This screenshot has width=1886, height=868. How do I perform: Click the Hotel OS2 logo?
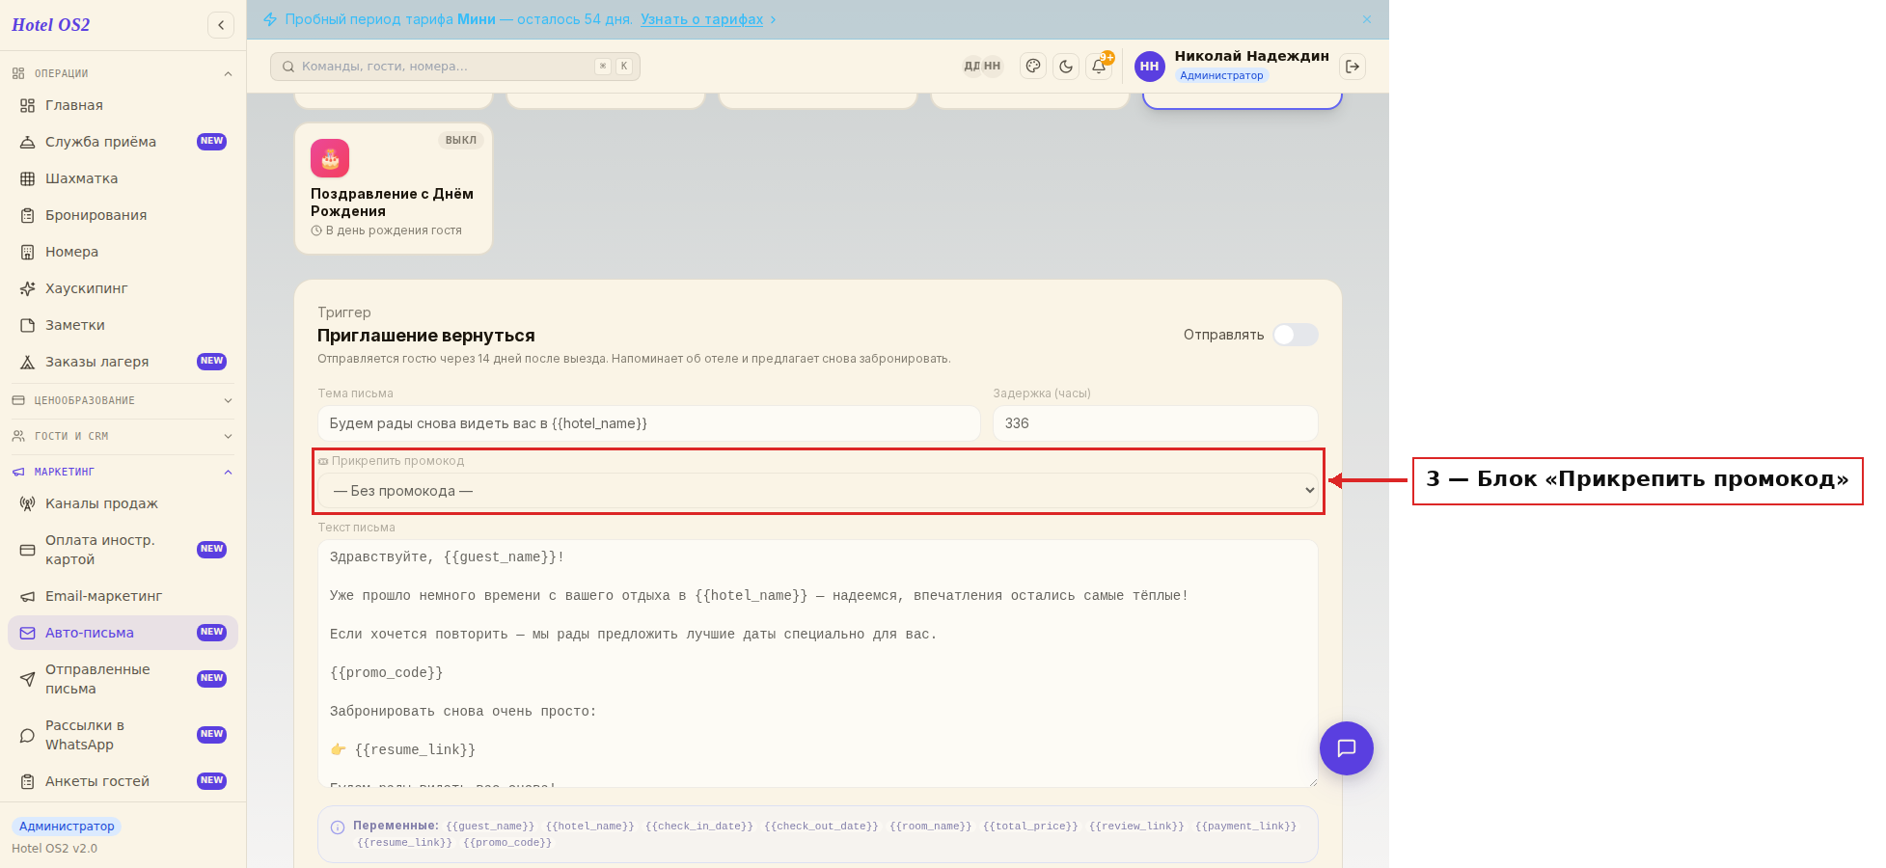coord(51,25)
